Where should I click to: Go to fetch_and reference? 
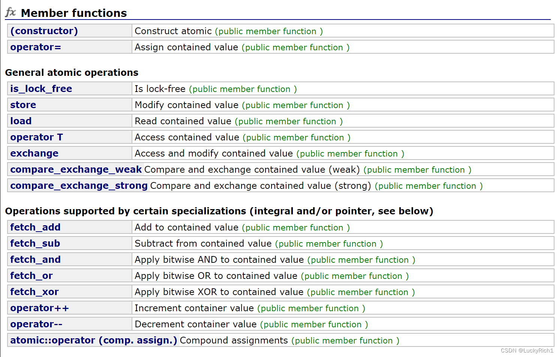pyautogui.click(x=35, y=259)
